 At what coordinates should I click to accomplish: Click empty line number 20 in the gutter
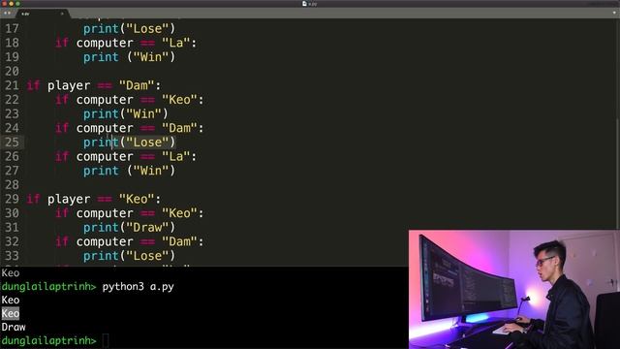12,71
